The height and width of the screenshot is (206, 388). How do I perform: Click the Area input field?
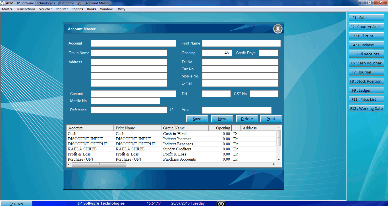pos(237,110)
